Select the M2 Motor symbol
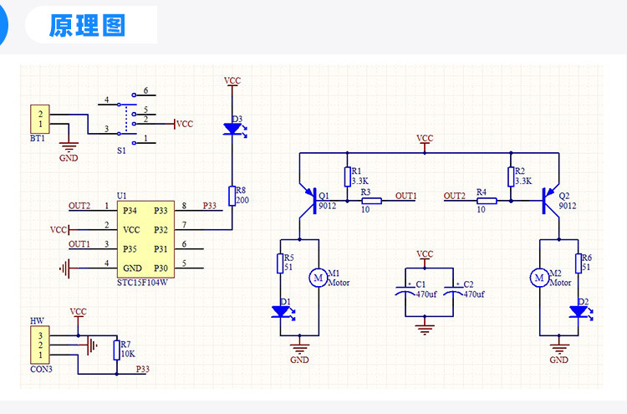The width and height of the screenshot is (627, 414). point(539,278)
